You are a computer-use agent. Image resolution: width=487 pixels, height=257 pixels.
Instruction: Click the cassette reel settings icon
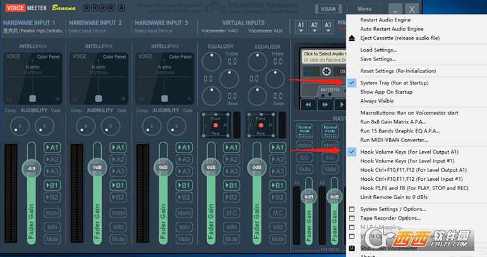pos(326,72)
